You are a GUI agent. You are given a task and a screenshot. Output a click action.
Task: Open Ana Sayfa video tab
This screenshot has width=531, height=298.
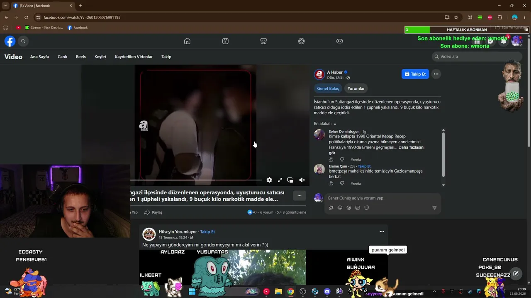pos(39,57)
